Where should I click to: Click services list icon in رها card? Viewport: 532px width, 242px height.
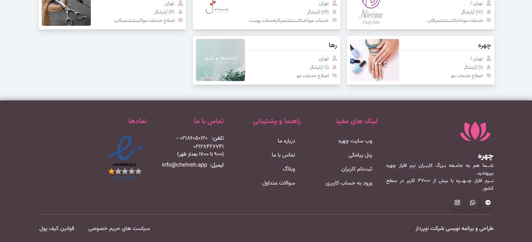(x=334, y=75)
